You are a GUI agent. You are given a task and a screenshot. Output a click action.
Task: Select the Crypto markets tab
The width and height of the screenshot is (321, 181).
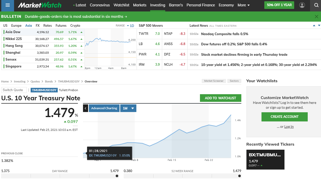[75, 25]
